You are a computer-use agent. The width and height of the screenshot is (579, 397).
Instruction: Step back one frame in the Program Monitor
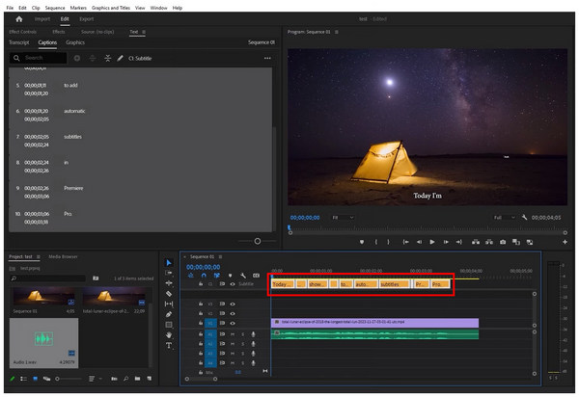pyautogui.click(x=419, y=242)
